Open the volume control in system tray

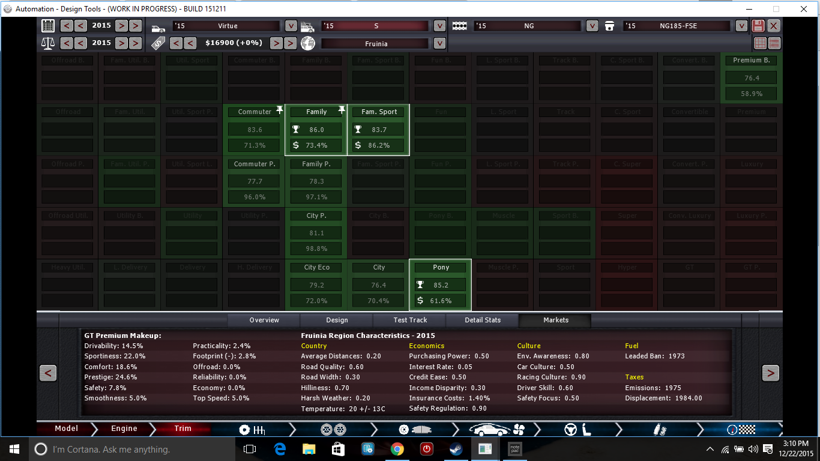coord(753,449)
